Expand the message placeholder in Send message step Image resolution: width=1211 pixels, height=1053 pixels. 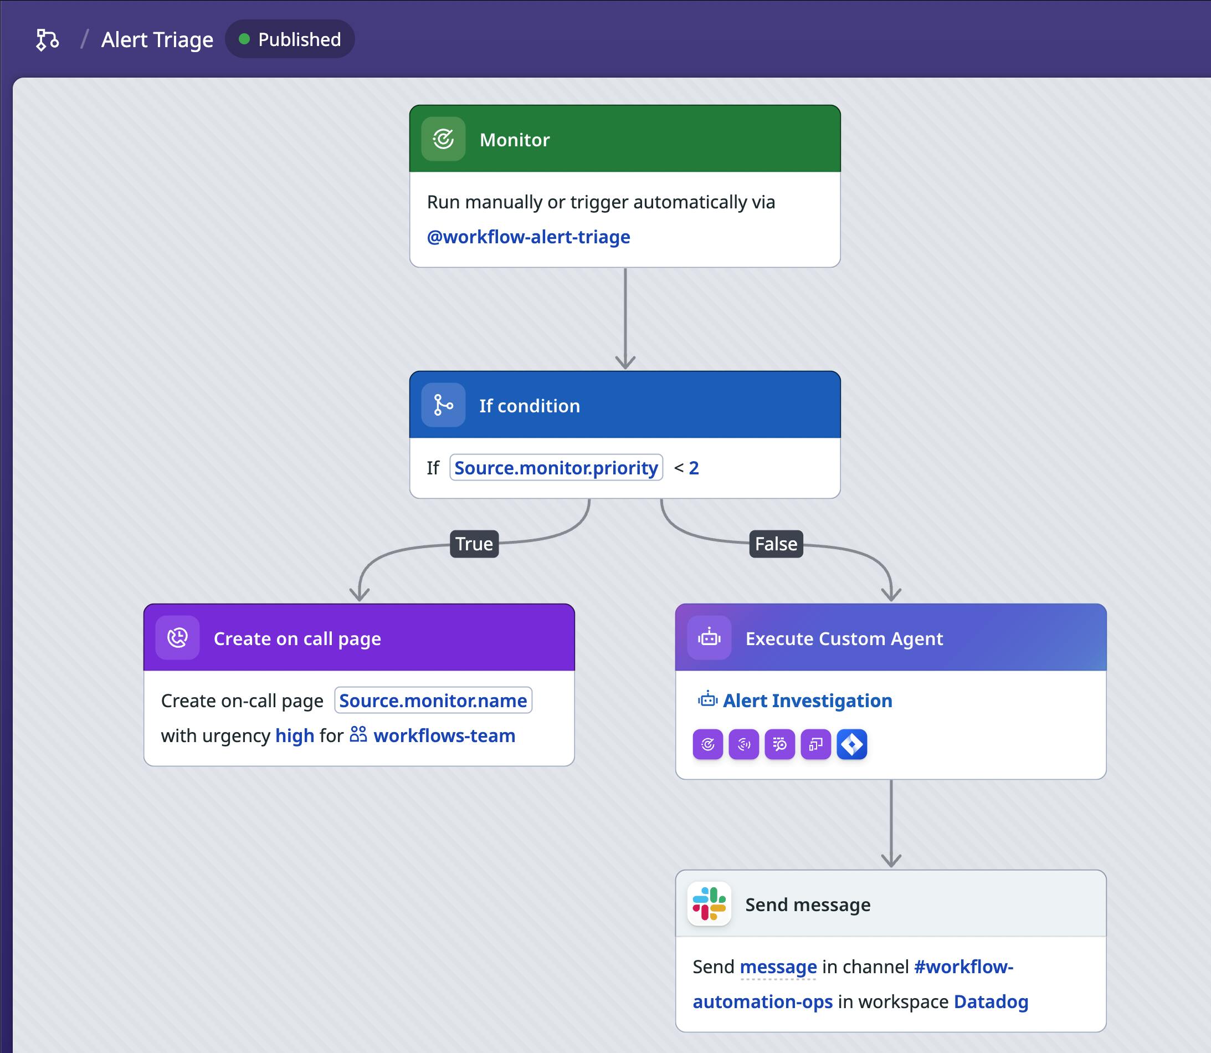click(x=778, y=967)
